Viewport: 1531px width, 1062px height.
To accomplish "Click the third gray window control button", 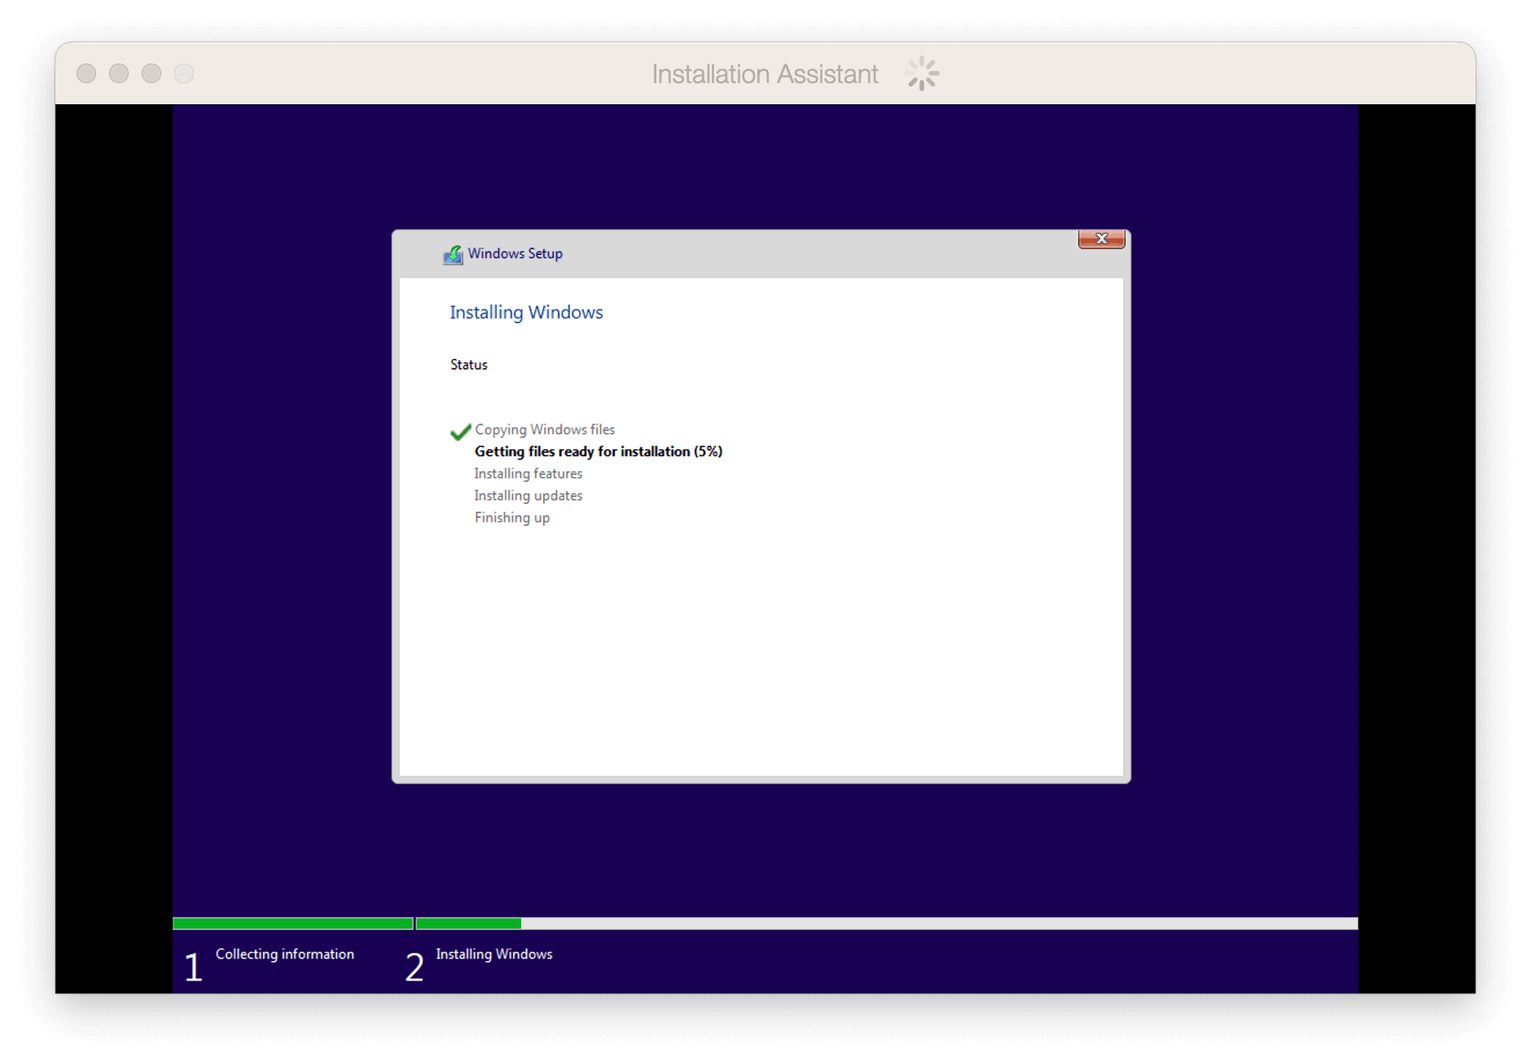I will pyautogui.click(x=151, y=73).
